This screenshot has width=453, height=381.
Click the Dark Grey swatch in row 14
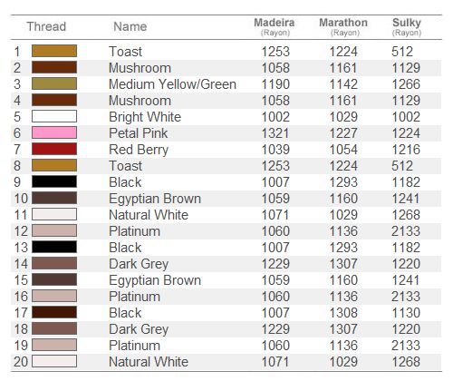54,263
